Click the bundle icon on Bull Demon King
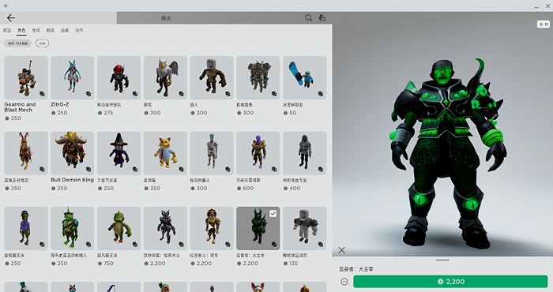The image size is (553, 292). click(88, 169)
